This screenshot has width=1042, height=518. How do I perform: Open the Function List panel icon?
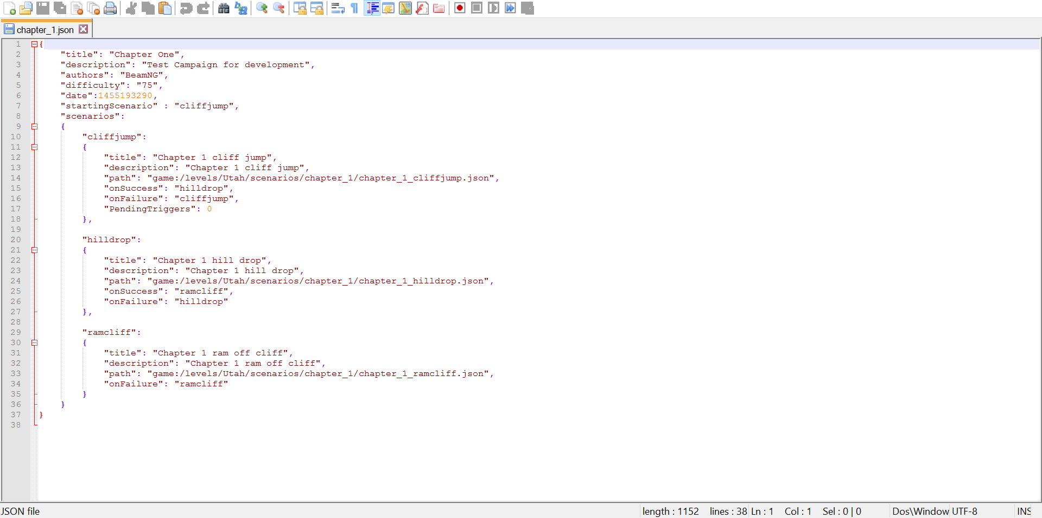[x=422, y=8]
